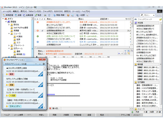The image size is (163, 122).
Task: Collapse the 受信箱 folder
Action: click(6, 22)
